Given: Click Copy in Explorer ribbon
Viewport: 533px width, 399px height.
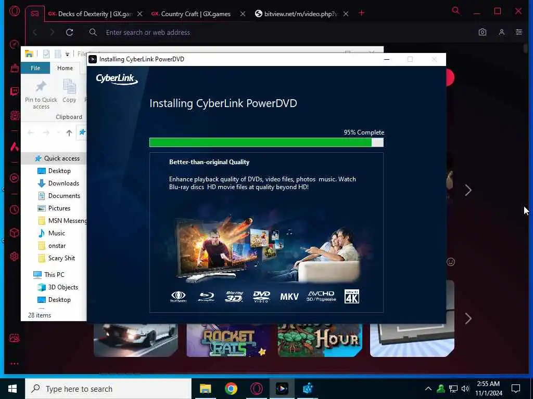Looking at the screenshot, I should tap(69, 91).
